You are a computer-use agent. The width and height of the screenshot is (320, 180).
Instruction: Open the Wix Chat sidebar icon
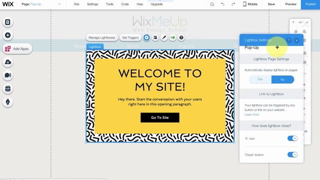click(x=8, y=75)
